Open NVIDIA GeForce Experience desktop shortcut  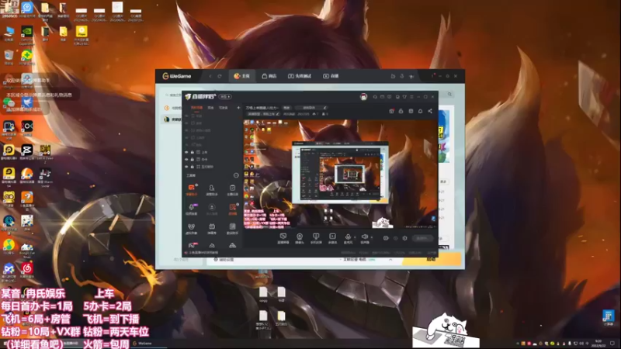[26, 35]
